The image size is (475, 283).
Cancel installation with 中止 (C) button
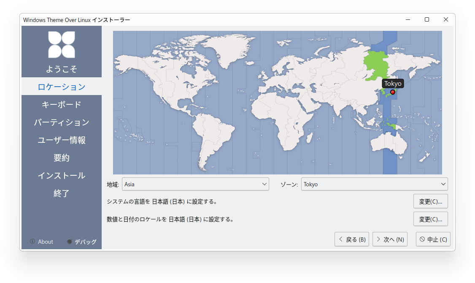(x=433, y=239)
